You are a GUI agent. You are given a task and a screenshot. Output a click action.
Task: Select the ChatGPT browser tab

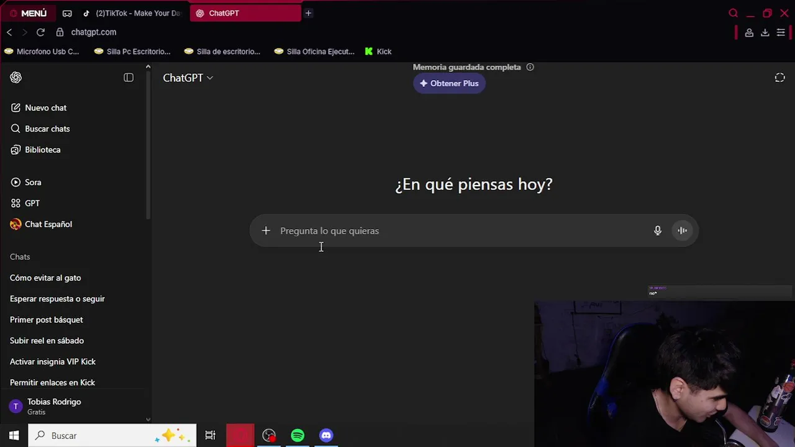(245, 13)
